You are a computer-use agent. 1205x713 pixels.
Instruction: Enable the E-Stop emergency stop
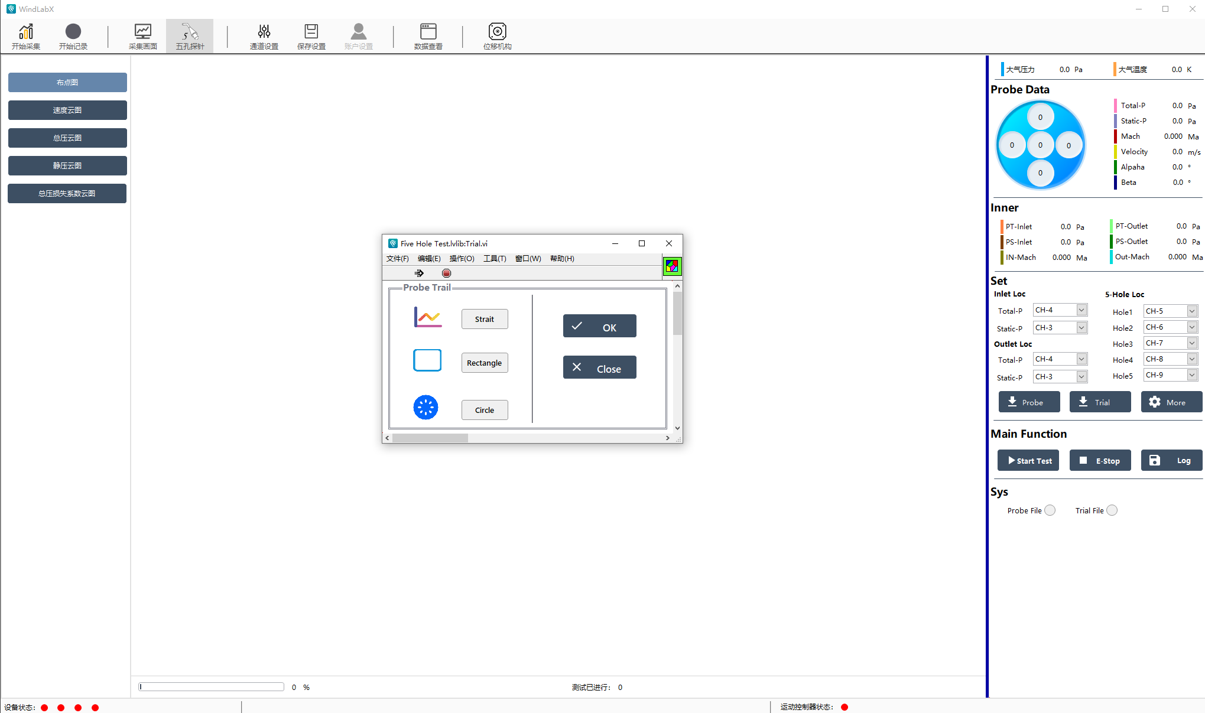(1100, 460)
